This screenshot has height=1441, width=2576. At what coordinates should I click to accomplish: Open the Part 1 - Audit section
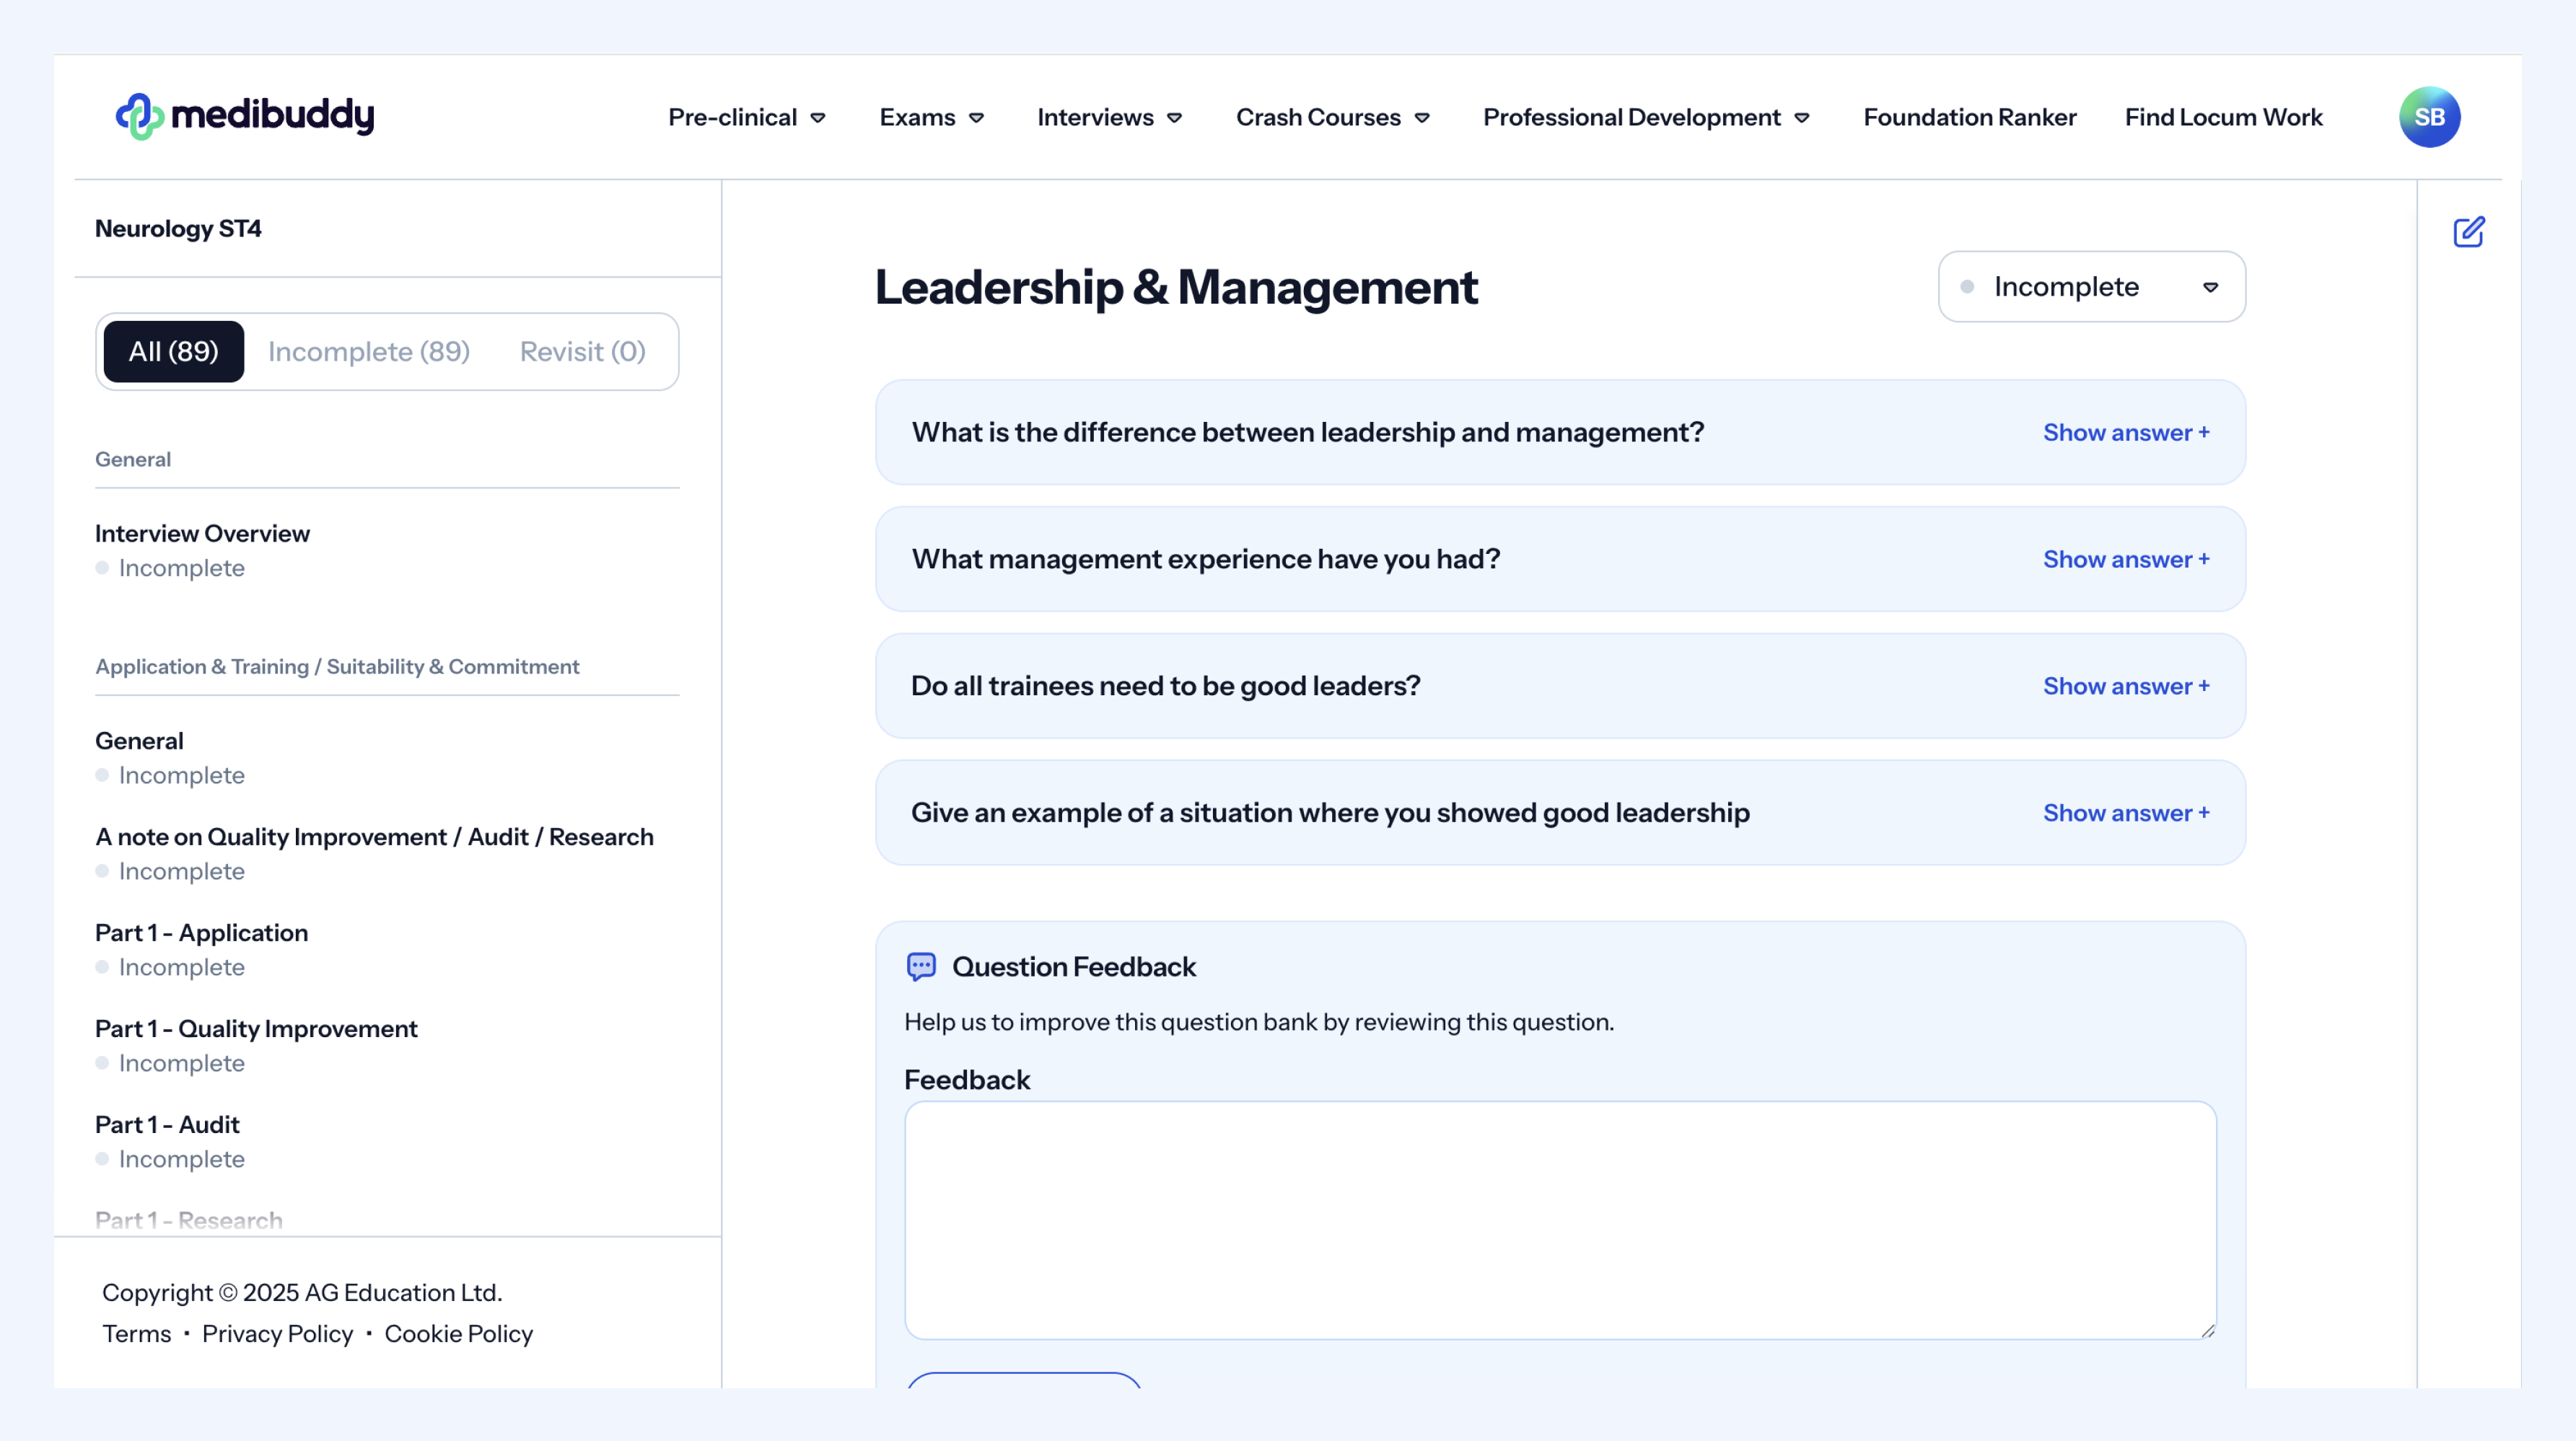(167, 1124)
